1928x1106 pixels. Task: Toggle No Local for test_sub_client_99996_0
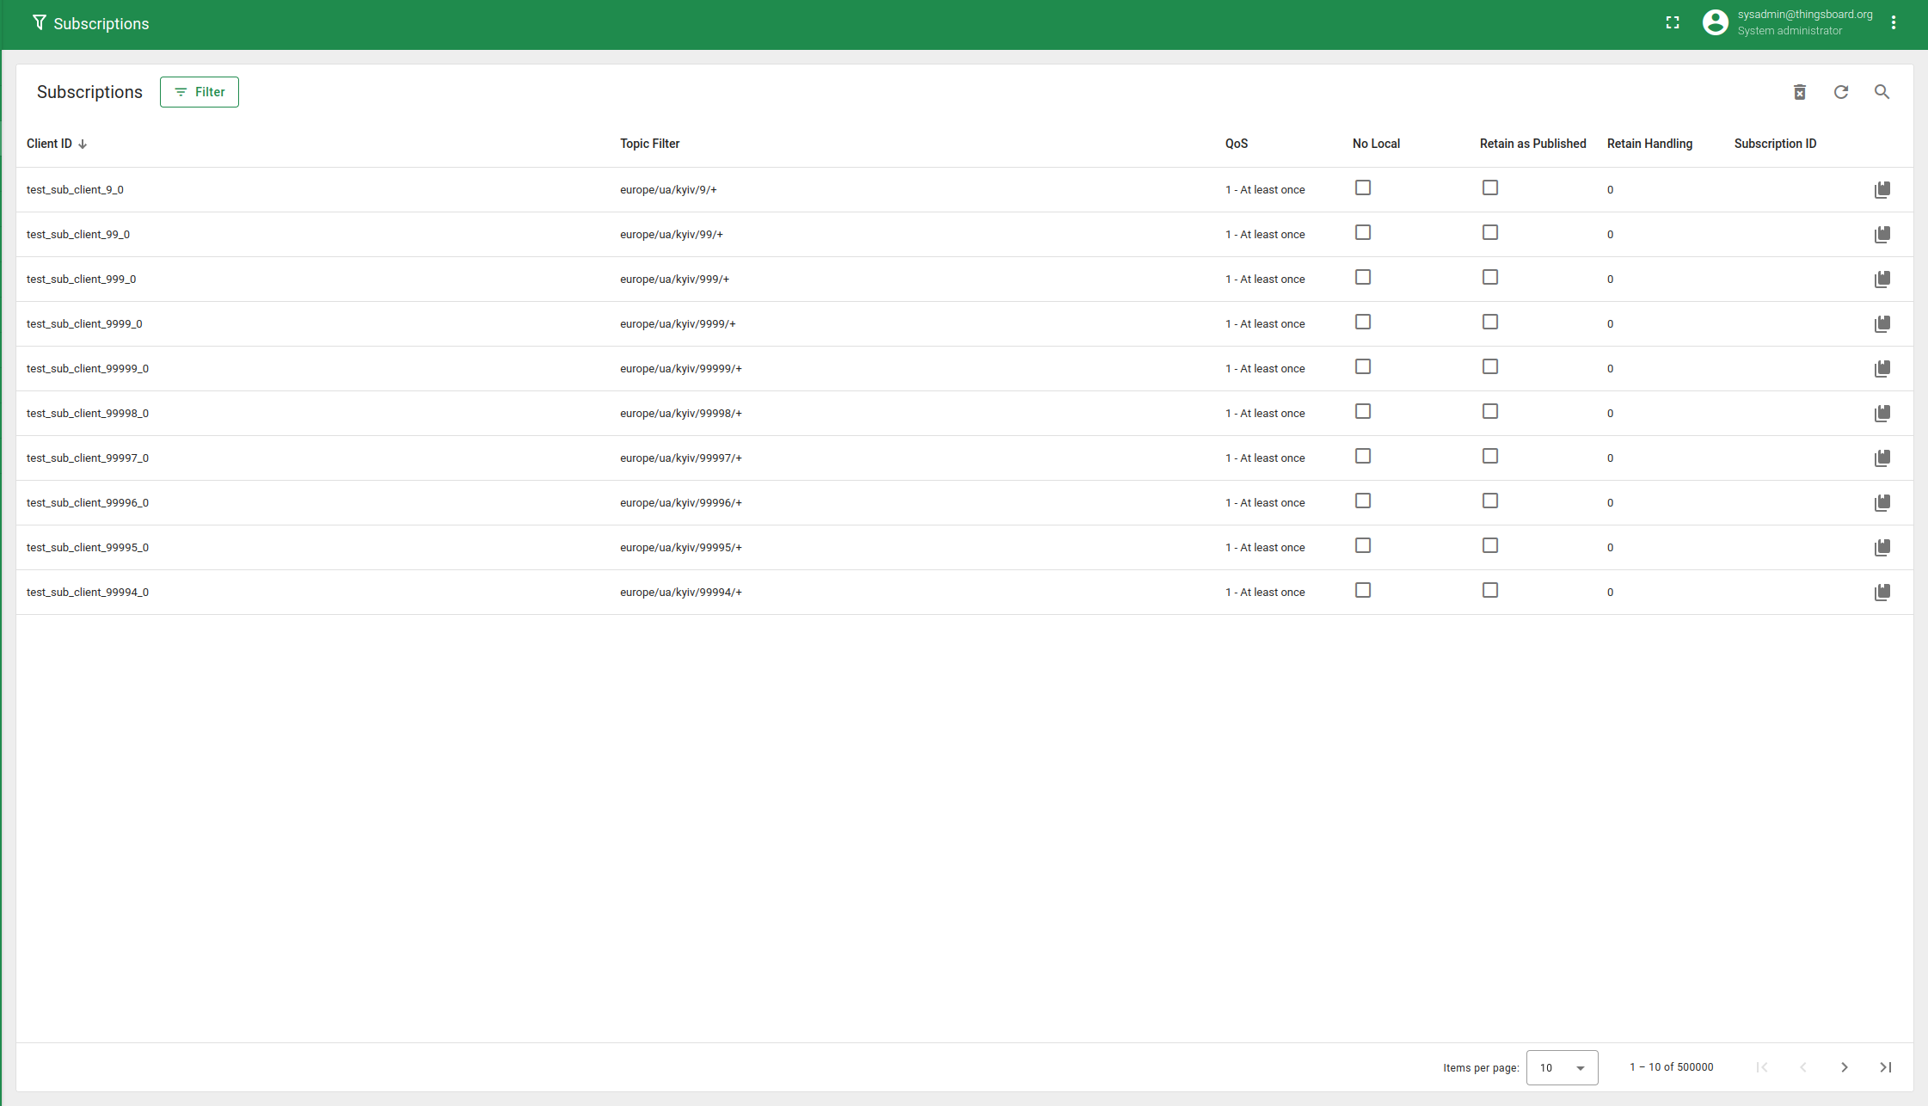1362,501
